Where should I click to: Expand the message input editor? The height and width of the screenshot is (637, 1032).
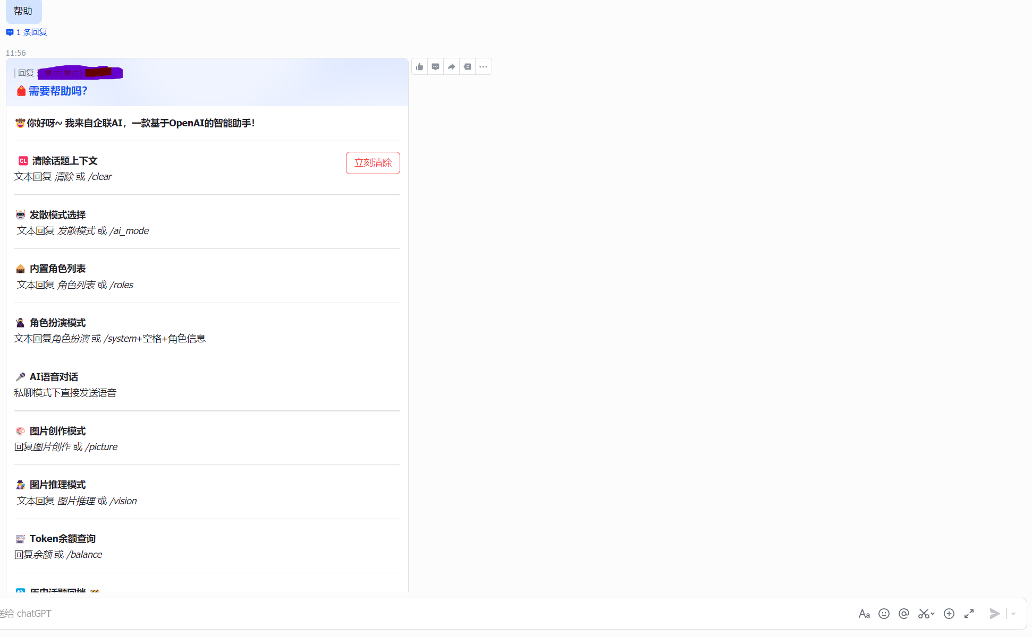969,614
